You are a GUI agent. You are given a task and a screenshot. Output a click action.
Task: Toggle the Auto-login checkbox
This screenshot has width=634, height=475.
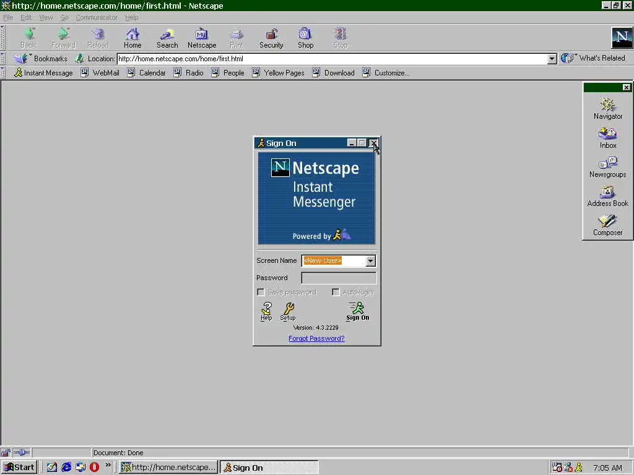click(336, 292)
